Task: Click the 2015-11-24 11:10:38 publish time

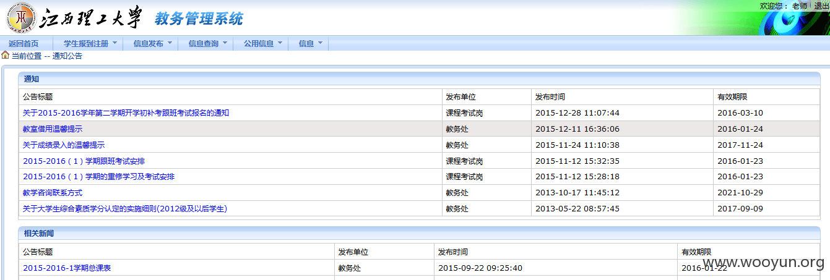Action: click(x=577, y=145)
